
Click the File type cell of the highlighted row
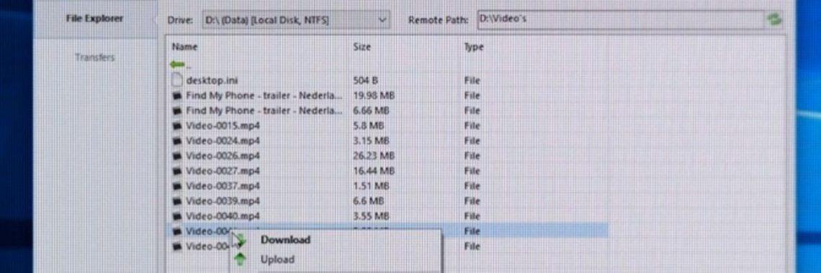(x=472, y=231)
